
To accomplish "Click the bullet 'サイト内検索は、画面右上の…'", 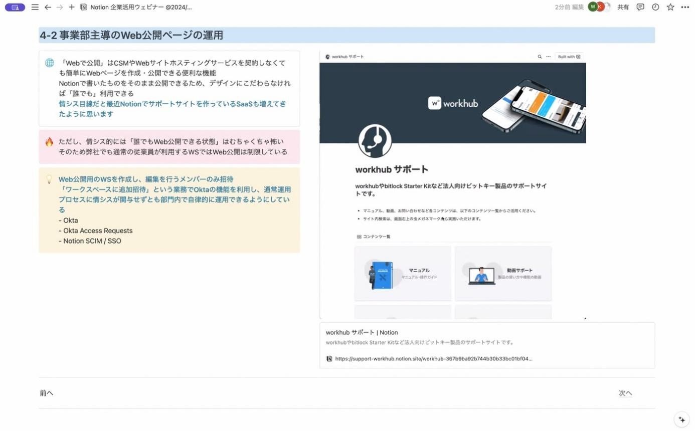I will [422, 219].
